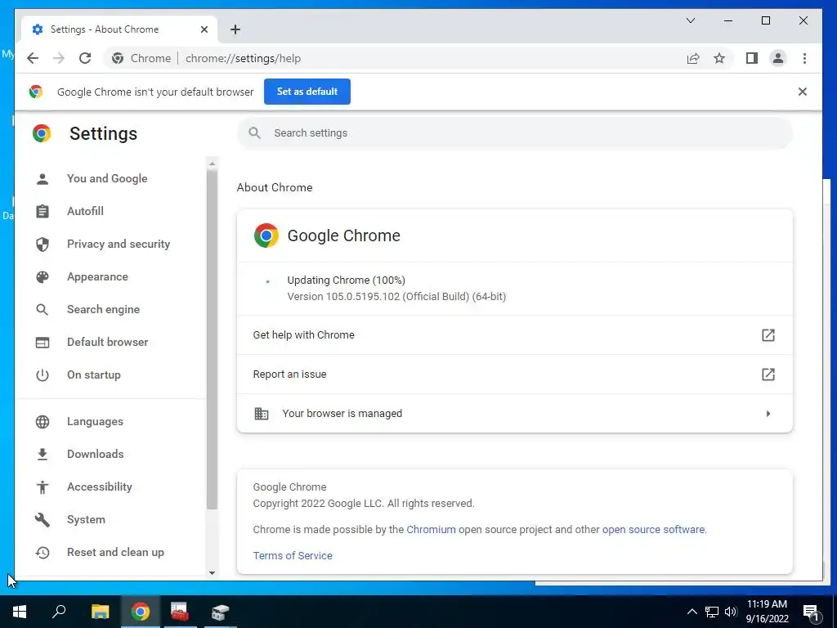Image resolution: width=837 pixels, height=628 pixels.
Task: Open Get help with Chrome
Action: pos(515,334)
